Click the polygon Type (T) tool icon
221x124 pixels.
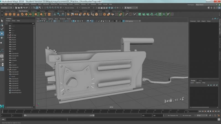(45, 14)
